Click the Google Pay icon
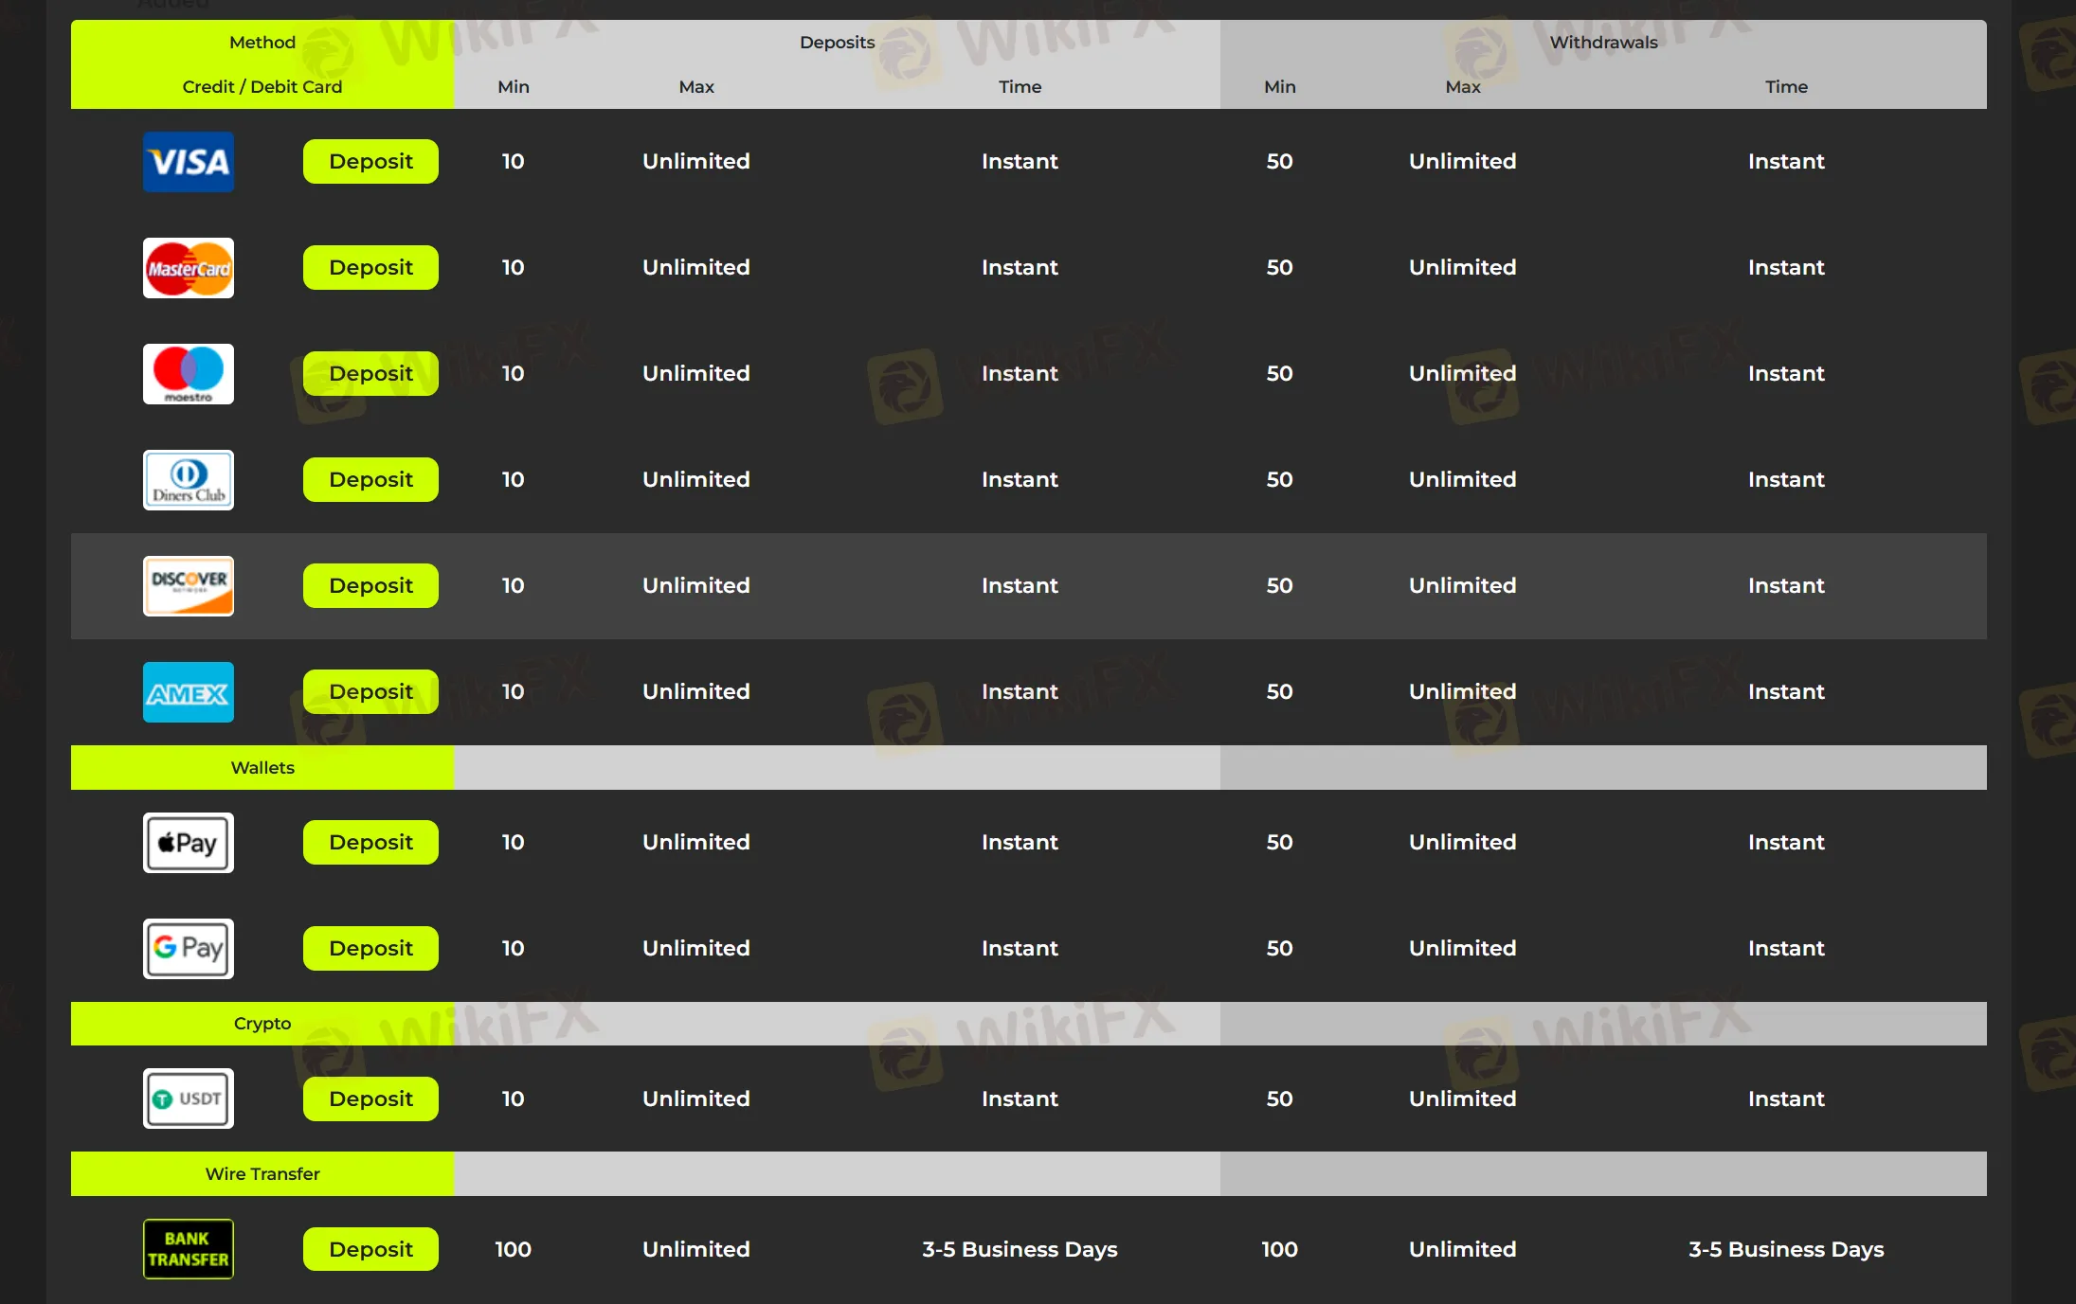 point(188,949)
